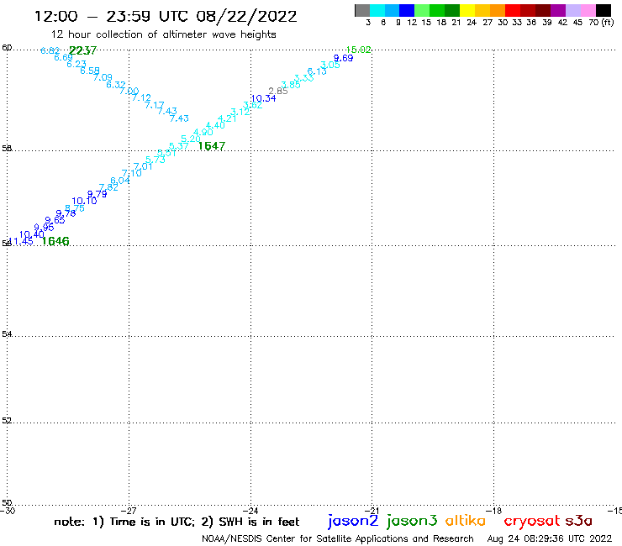Image resolution: width=622 pixels, height=546 pixels.
Task: Click the '12' color scale label
Action: coord(412,23)
